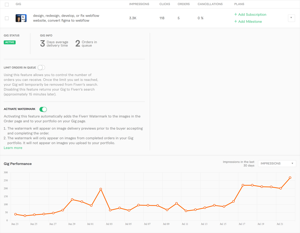Click the 5 orders value

click(179, 18)
